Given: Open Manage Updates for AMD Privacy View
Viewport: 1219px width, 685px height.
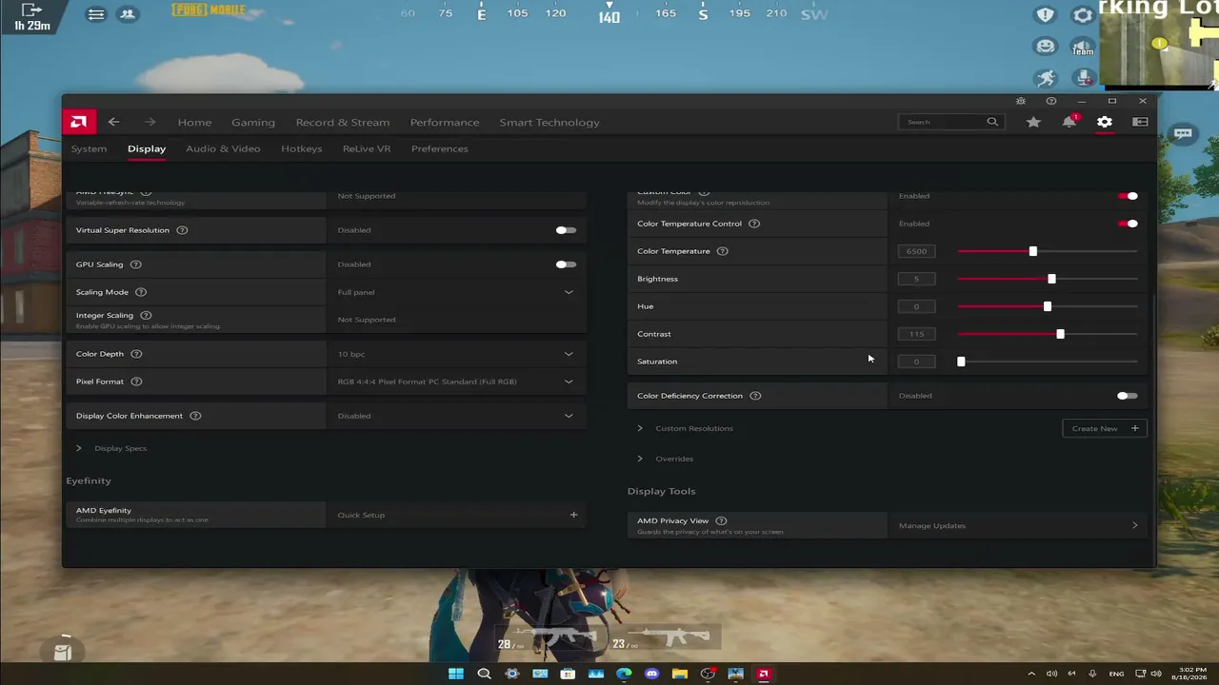Looking at the screenshot, I should point(1018,525).
